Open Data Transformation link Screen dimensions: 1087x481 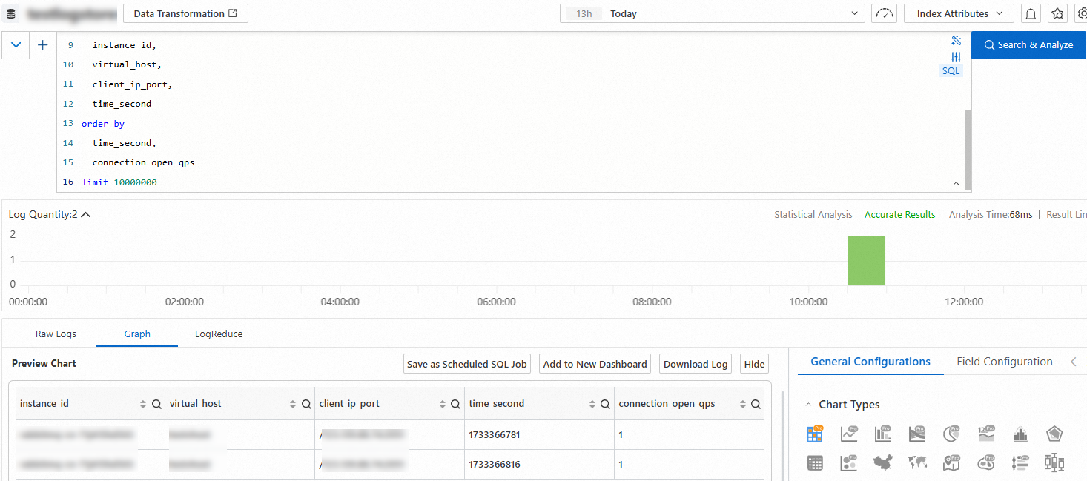pos(185,13)
